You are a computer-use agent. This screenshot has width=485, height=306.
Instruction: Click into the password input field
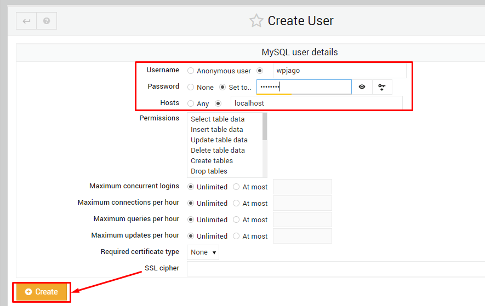click(304, 87)
